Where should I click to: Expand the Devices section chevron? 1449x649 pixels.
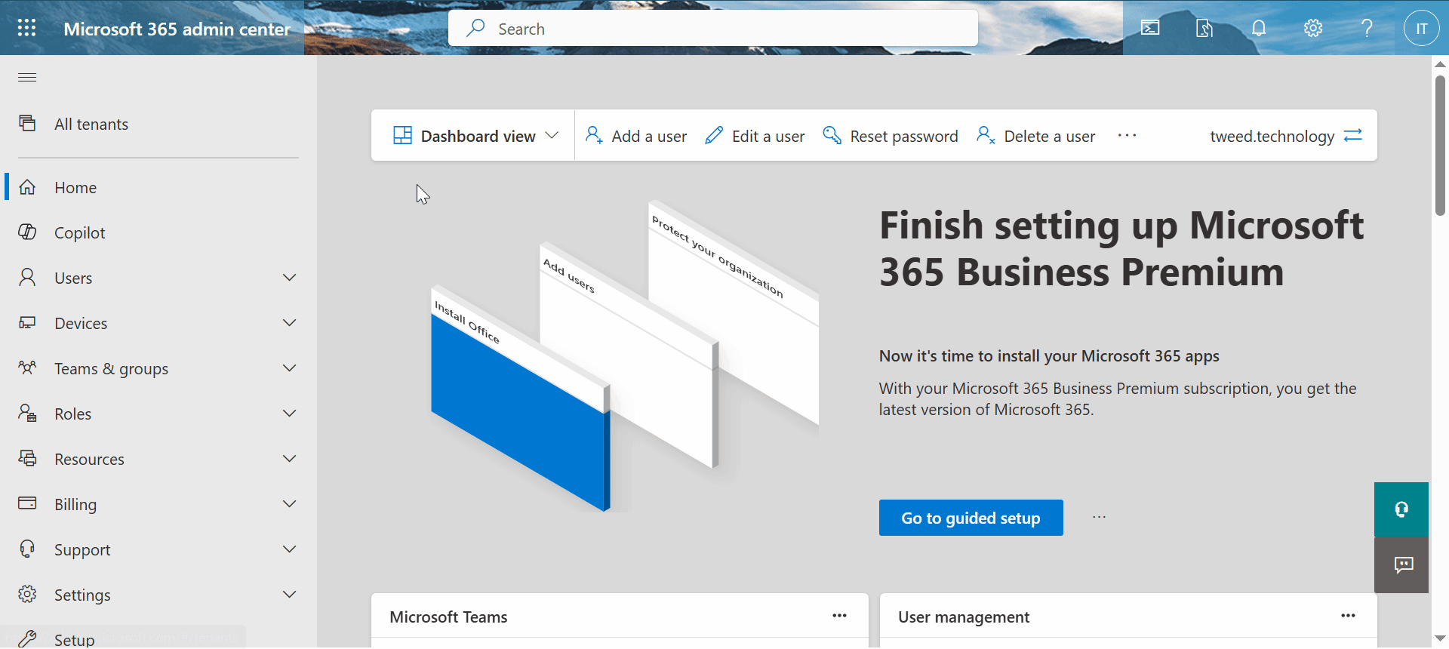tap(289, 322)
